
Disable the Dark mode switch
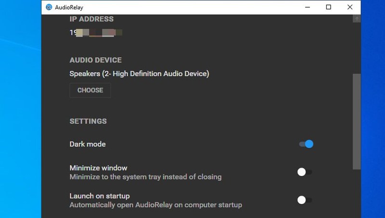306,144
